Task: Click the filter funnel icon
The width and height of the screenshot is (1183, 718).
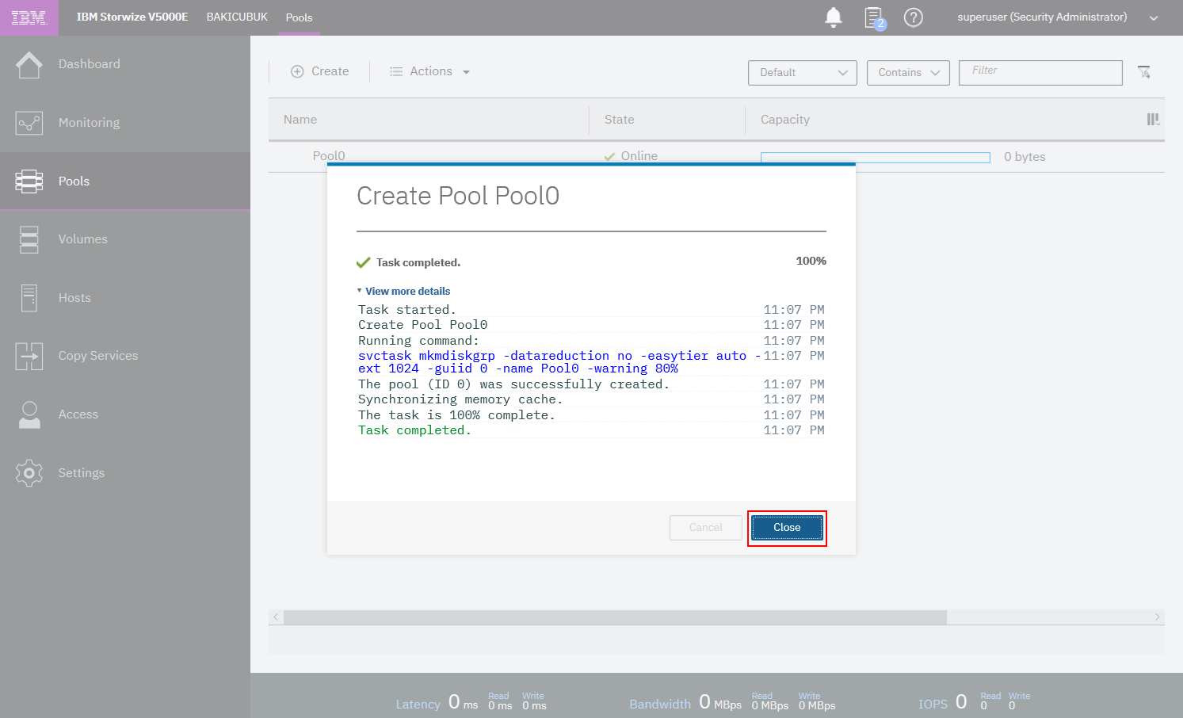Action: (1144, 72)
